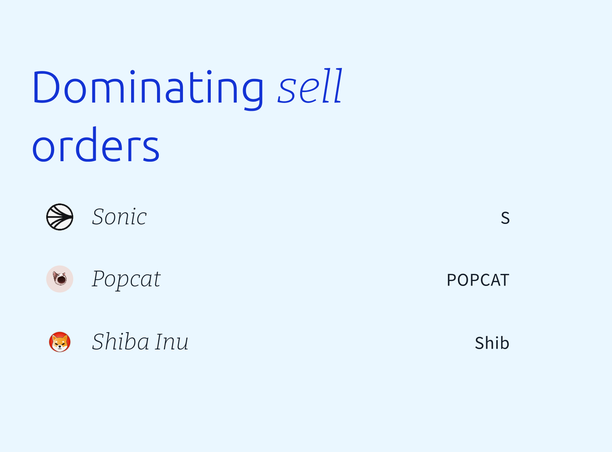Choose the all-caps ticker beside Popcat
This screenshot has height=452, width=612.
[478, 280]
